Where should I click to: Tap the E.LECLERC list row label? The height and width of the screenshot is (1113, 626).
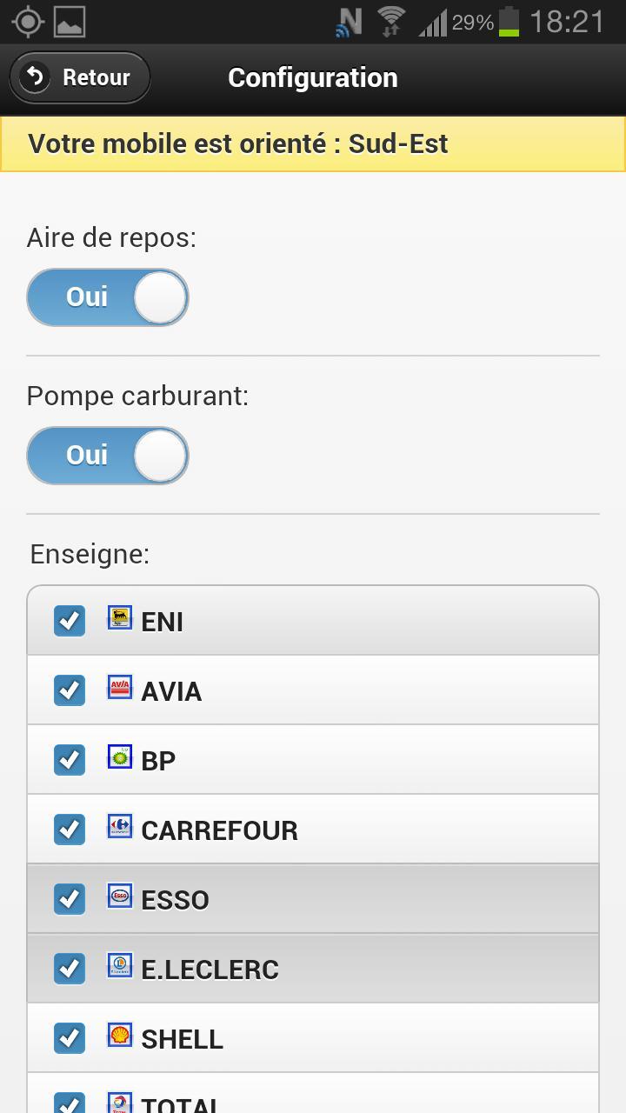click(x=210, y=970)
